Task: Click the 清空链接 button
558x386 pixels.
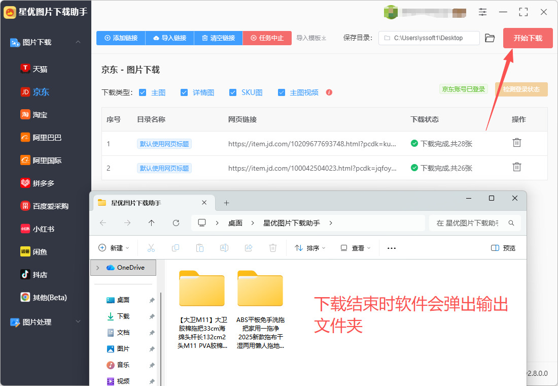Action: (219, 38)
